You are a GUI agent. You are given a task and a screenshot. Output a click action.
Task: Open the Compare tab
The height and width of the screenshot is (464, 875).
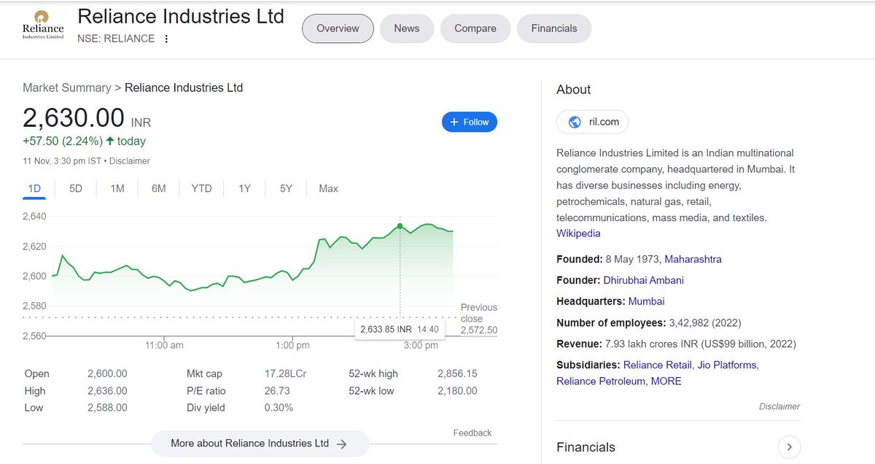click(475, 28)
